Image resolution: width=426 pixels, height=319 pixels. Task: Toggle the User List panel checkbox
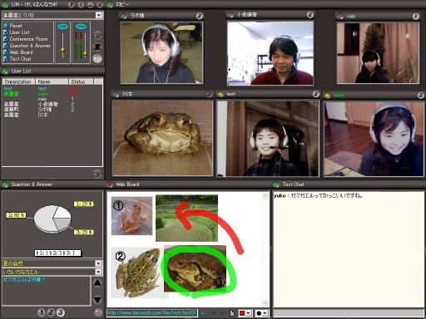point(6,32)
